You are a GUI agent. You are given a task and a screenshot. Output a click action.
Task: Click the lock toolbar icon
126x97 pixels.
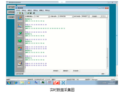[x=20, y=13]
